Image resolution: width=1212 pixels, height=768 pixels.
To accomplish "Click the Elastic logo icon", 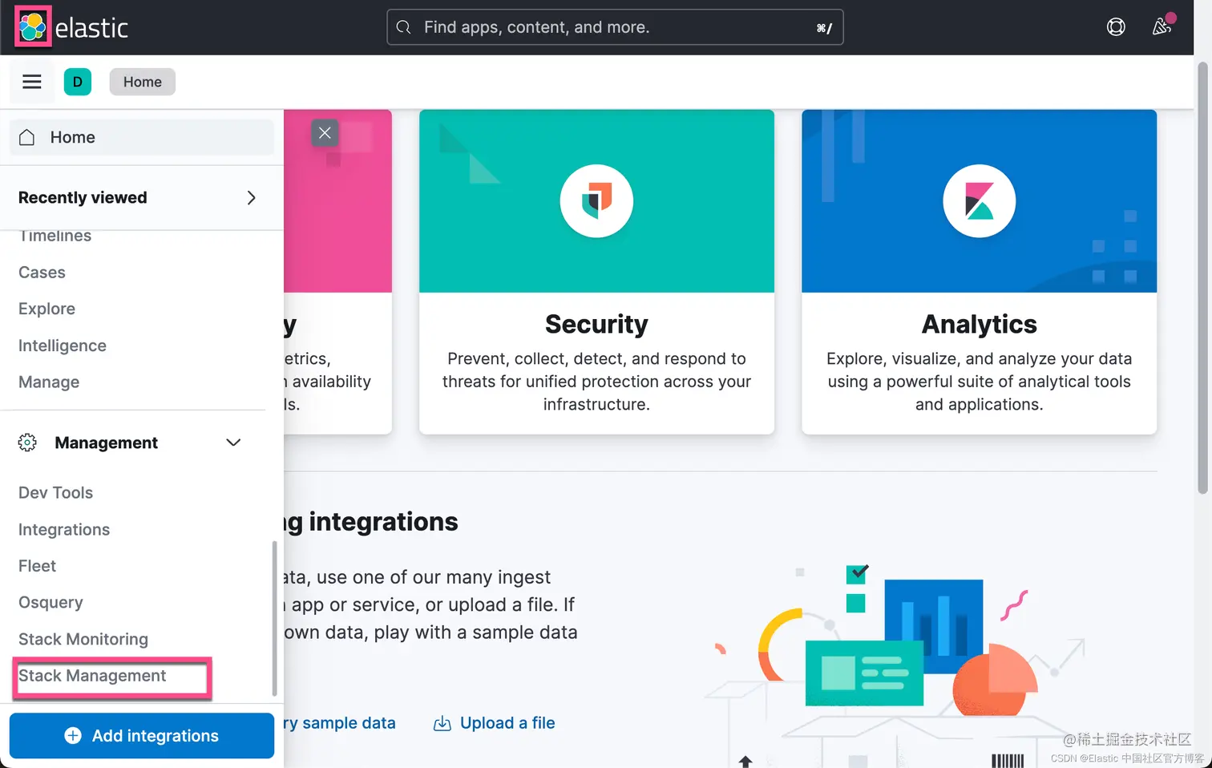I will 33,27.
